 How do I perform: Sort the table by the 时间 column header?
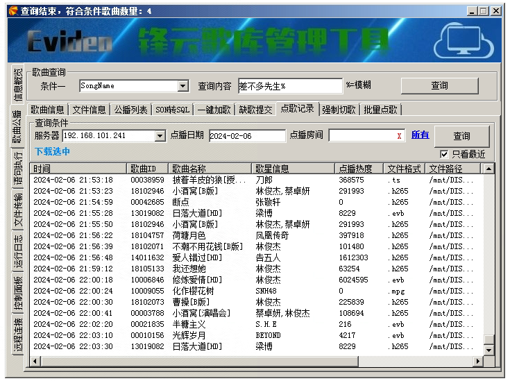78,169
